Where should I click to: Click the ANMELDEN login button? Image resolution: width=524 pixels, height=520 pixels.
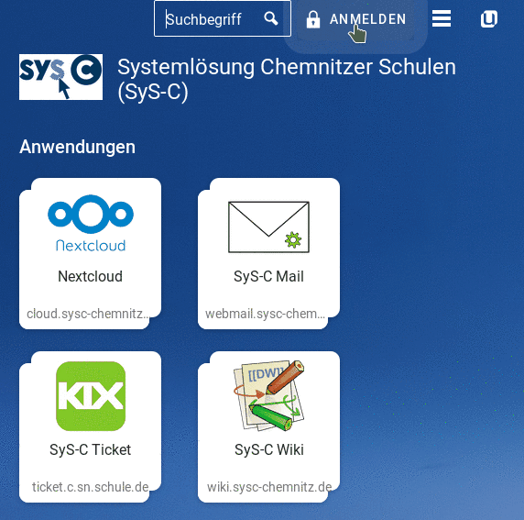(356, 19)
